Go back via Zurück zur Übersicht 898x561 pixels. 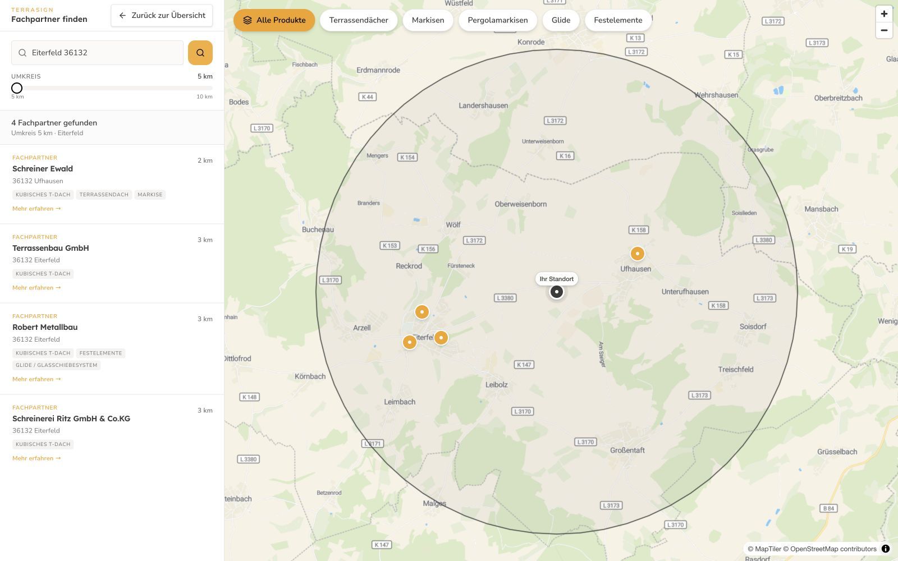162,16
